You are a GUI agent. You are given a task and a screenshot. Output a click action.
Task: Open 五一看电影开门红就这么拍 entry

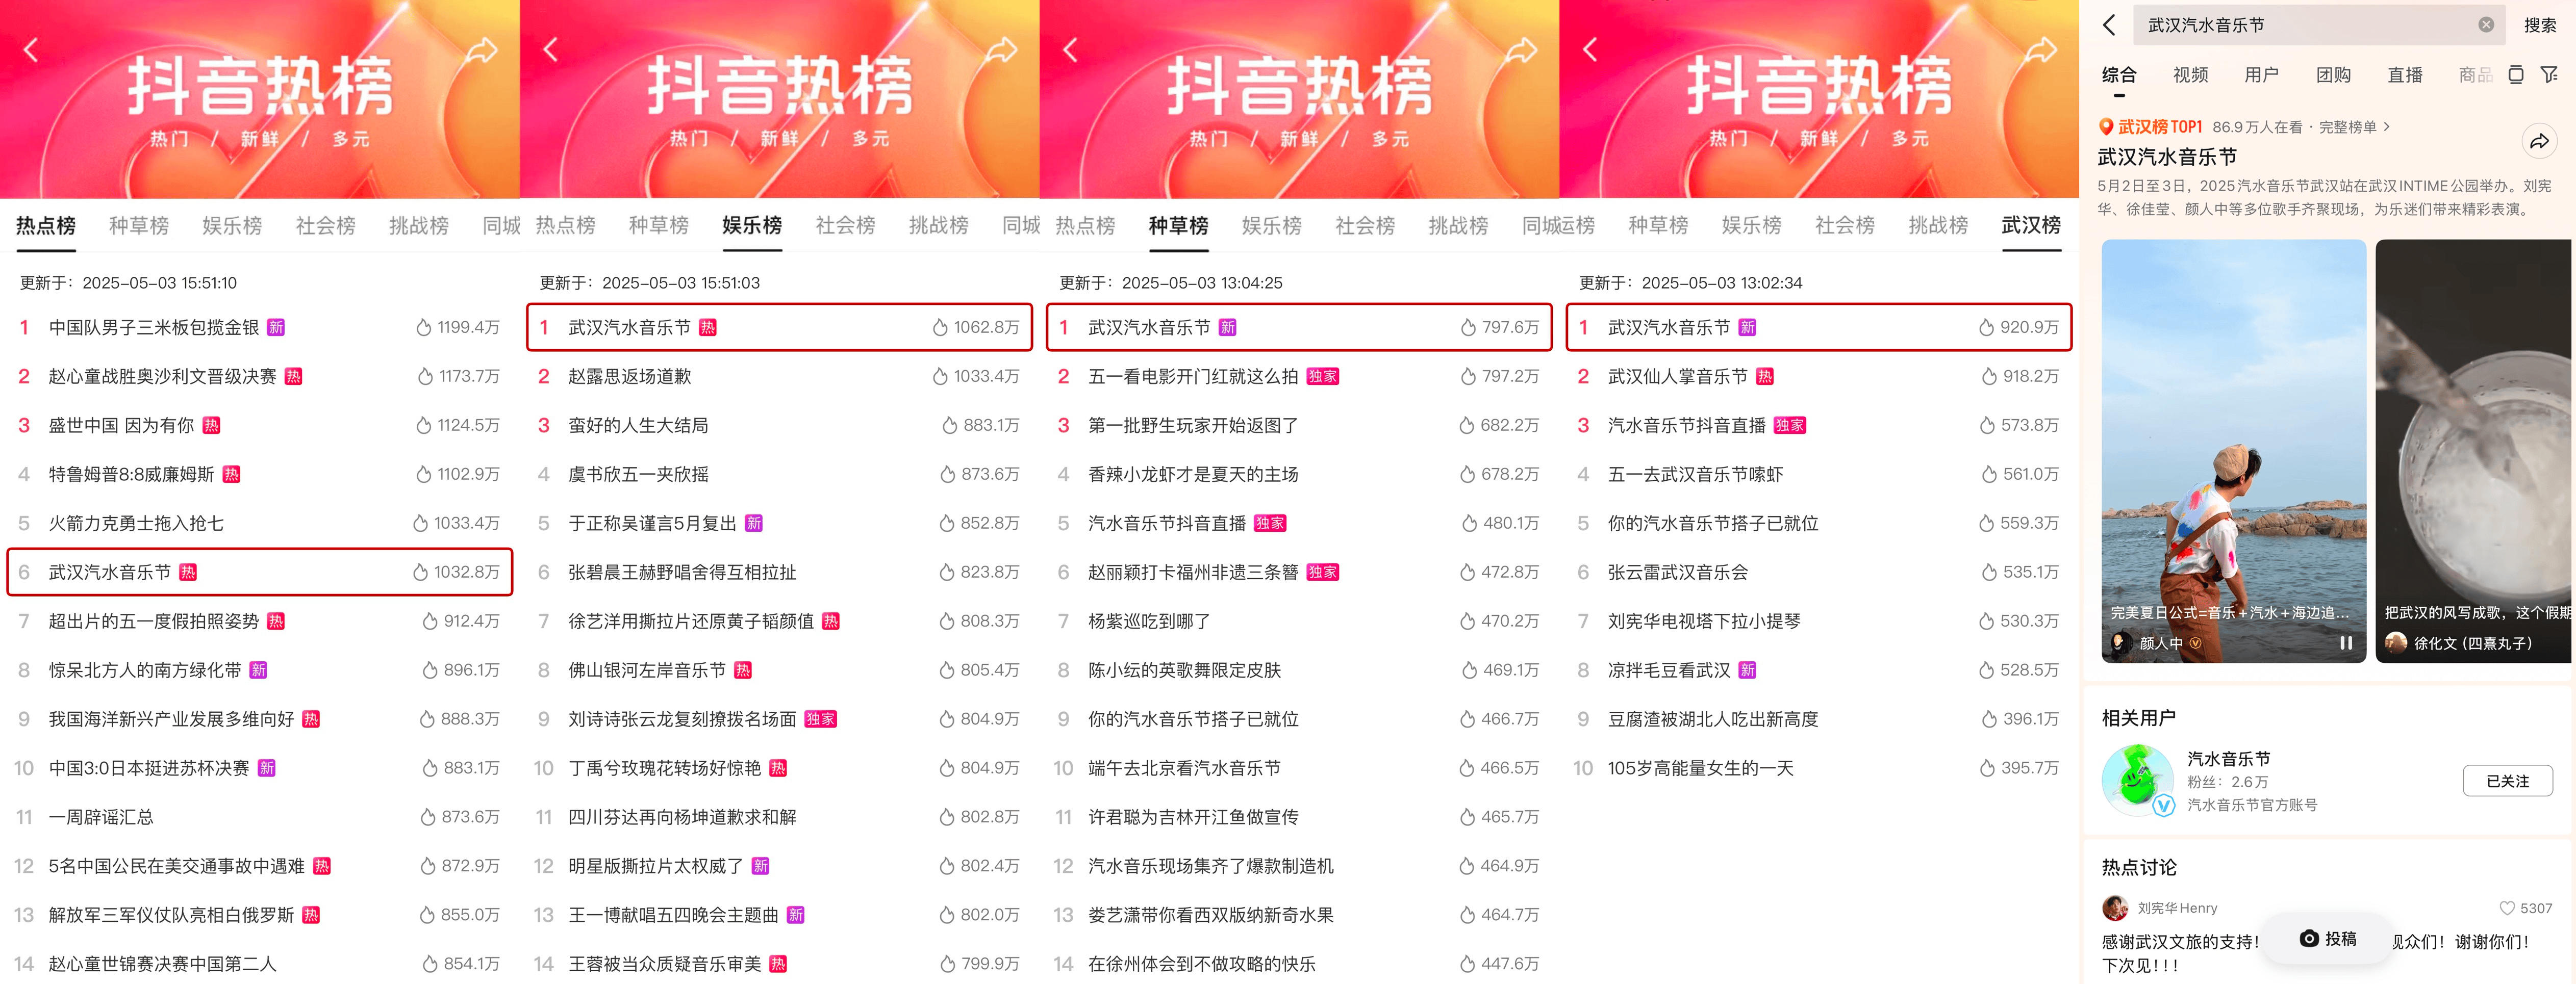coord(1299,377)
